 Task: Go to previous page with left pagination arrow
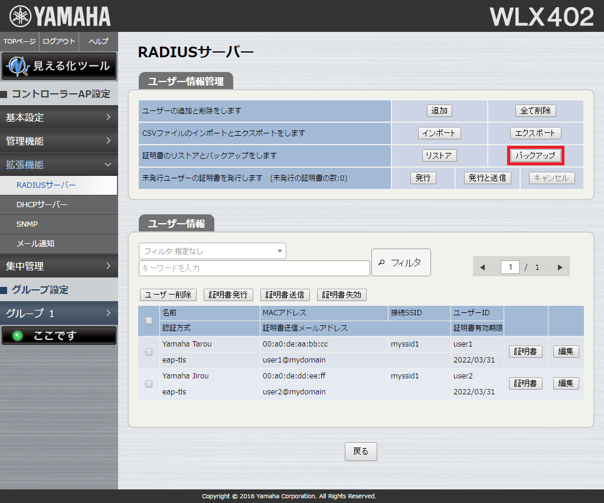click(x=482, y=267)
